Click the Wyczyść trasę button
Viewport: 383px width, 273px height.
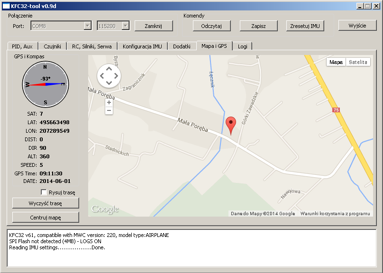coord(46,203)
